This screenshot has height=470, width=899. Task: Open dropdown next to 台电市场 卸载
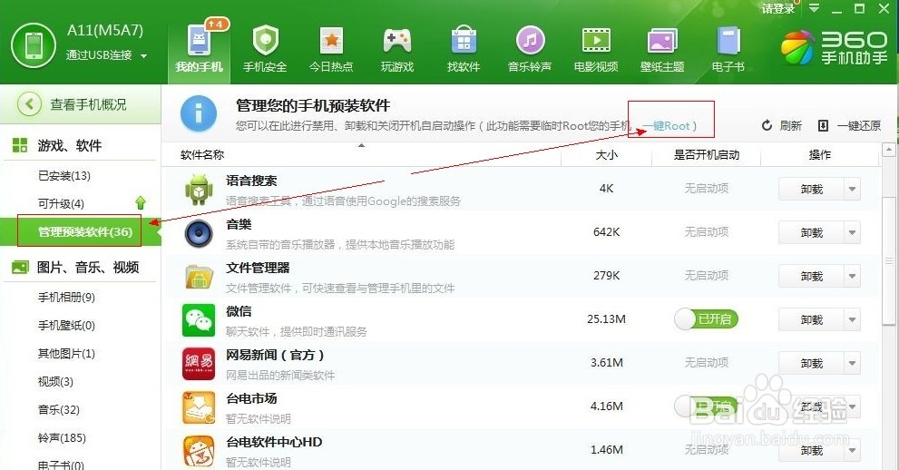[x=852, y=407]
